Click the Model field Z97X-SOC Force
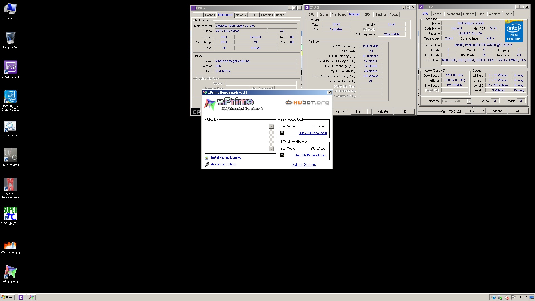Screen dimensions: 535x301 coord(241,31)
